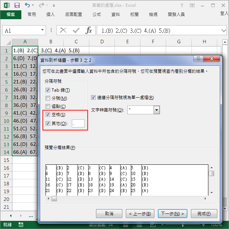The width and height of the screenshot is (229, 229).
Task: Click preview scrollbar down arrow
Action: click(x=212, y=193)
